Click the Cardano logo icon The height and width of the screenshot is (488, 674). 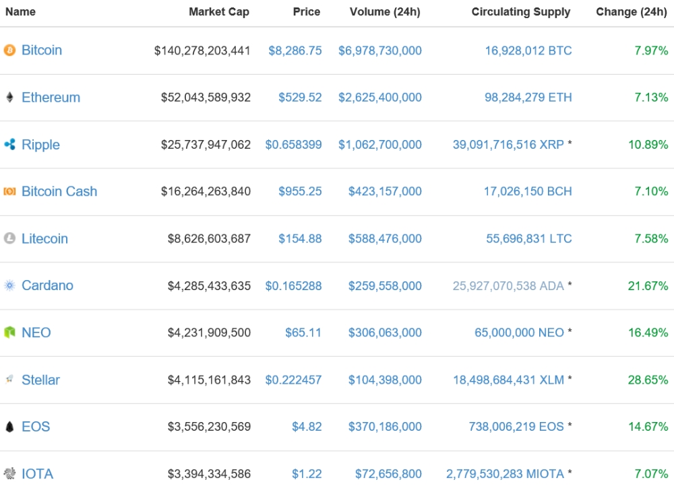pyautogui.click(x=9, y=285)
